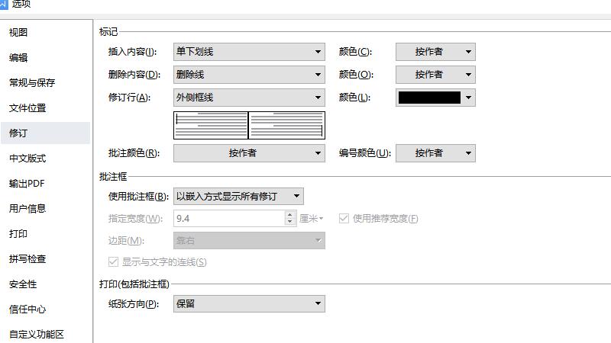Open the 编号颜色 dropdown
The width and height of the screenshot is (611, 343).
pos(435,153)
